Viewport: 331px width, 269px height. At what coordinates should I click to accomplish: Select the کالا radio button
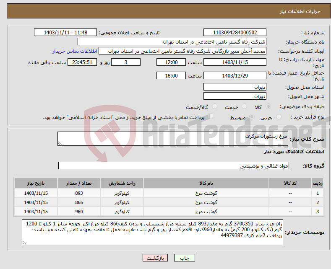click(x=268, y=106)
